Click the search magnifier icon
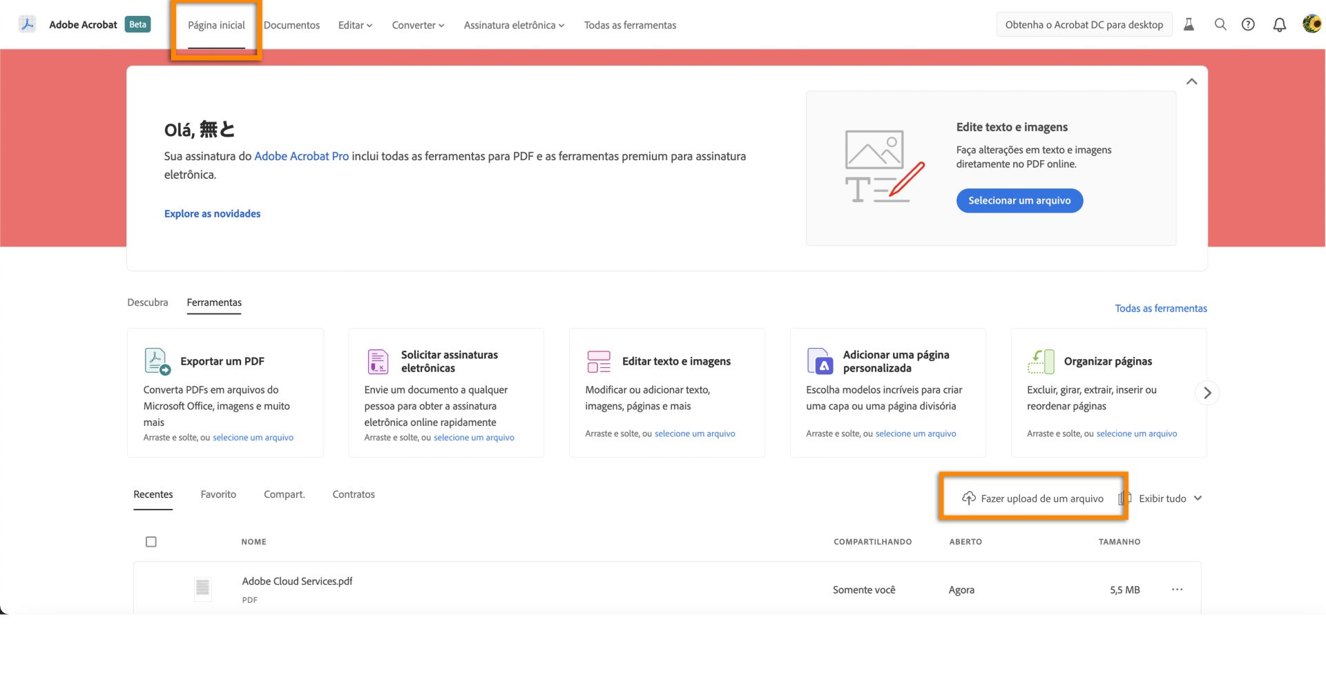This screenshot has width=1326, height=698. click(x=1220, y=25)
